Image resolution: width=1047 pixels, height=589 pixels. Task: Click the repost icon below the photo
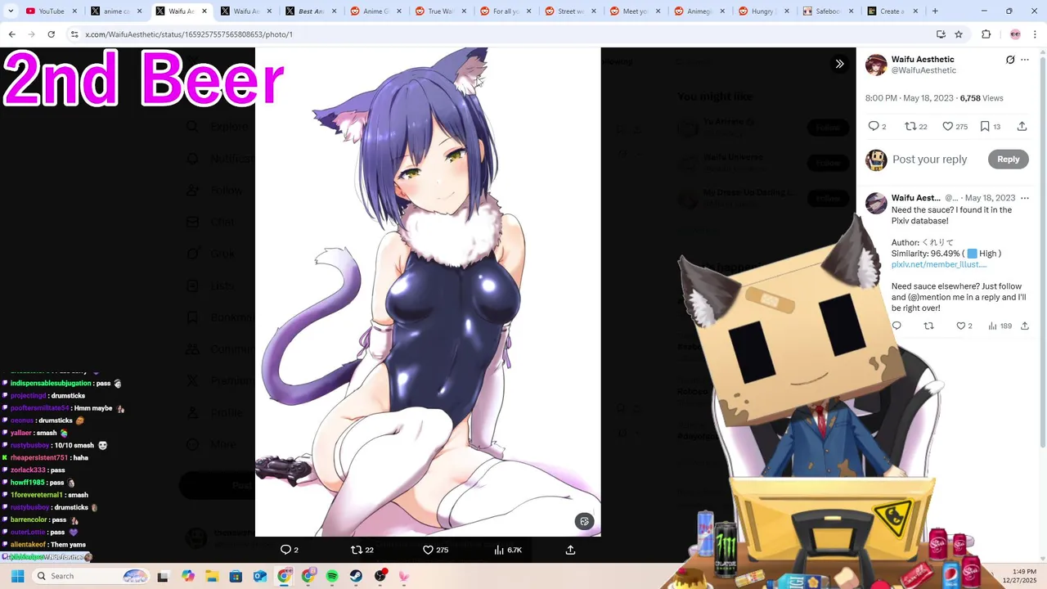pos(356,550)
